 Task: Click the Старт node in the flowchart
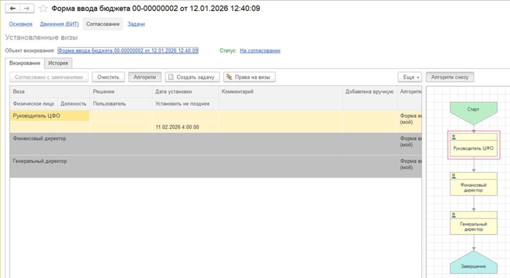(x=473, y=109)
